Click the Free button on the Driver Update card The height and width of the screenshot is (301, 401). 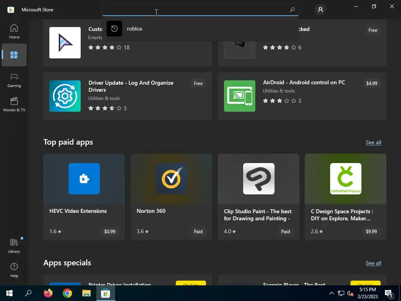[198, 83]
